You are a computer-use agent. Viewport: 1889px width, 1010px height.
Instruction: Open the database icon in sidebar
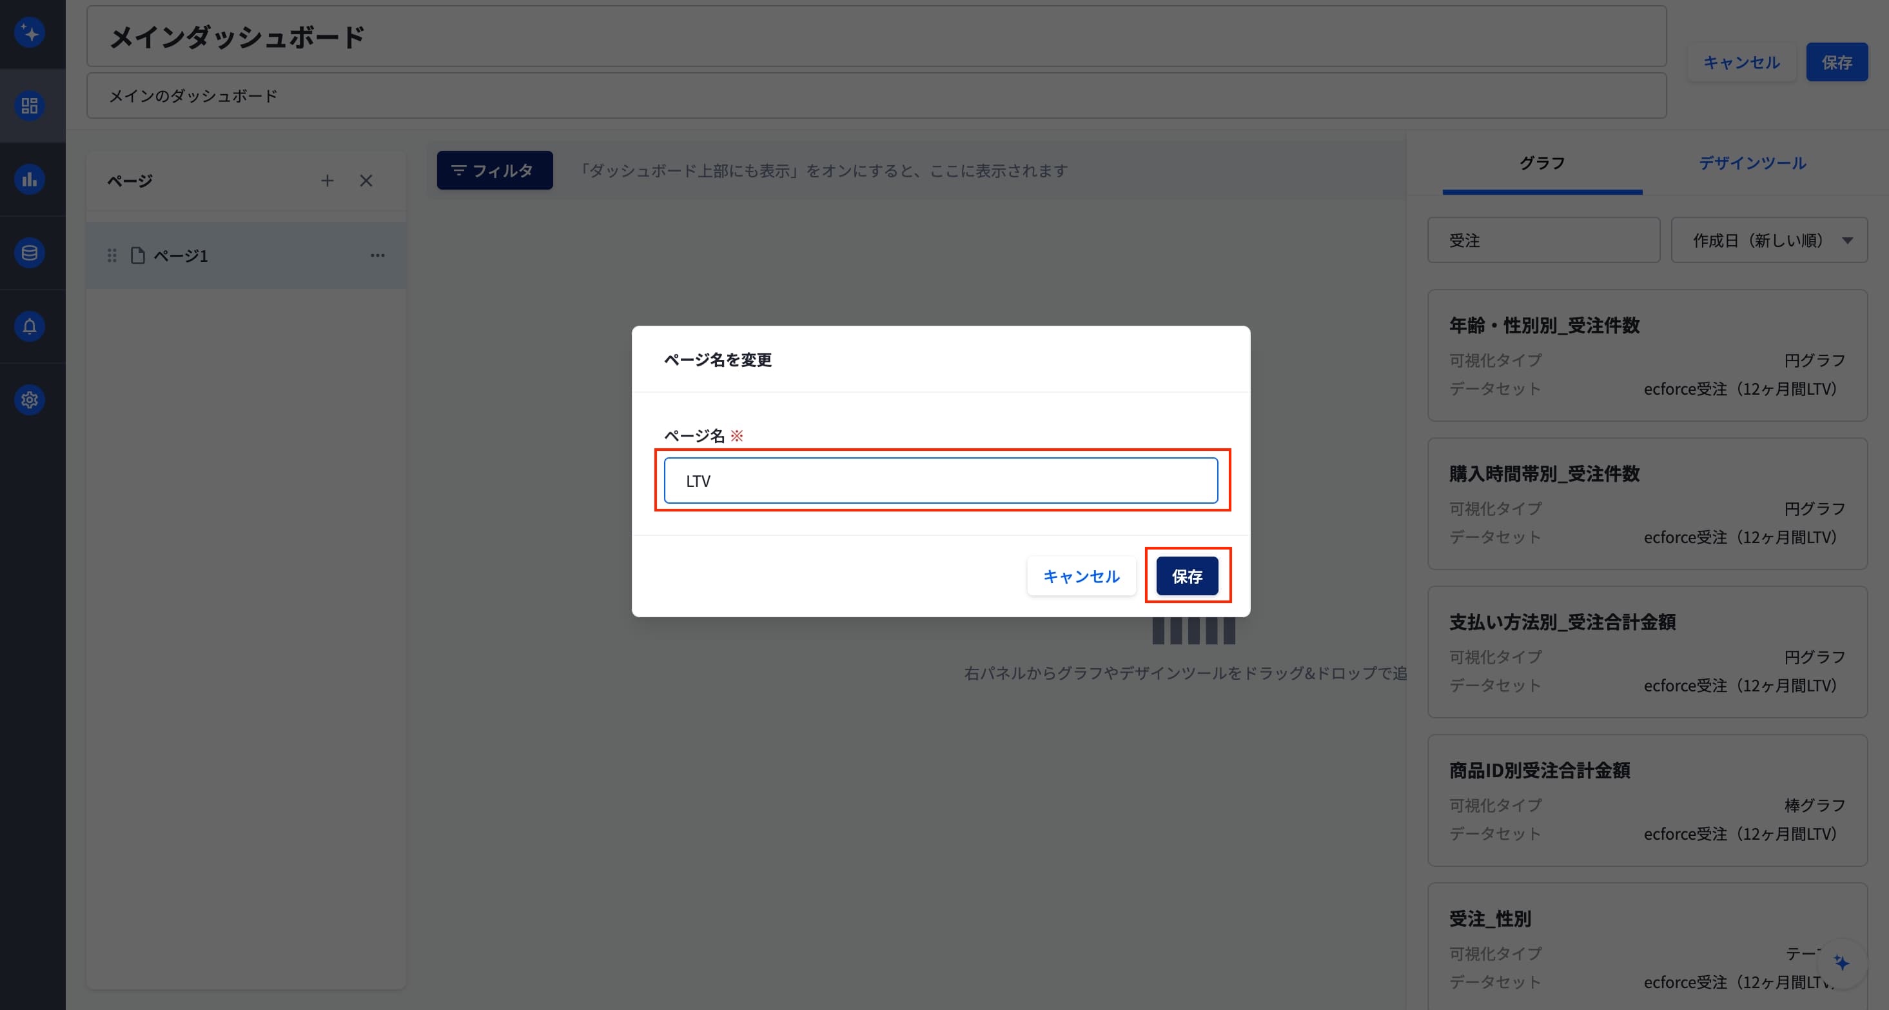pos(29,253)
